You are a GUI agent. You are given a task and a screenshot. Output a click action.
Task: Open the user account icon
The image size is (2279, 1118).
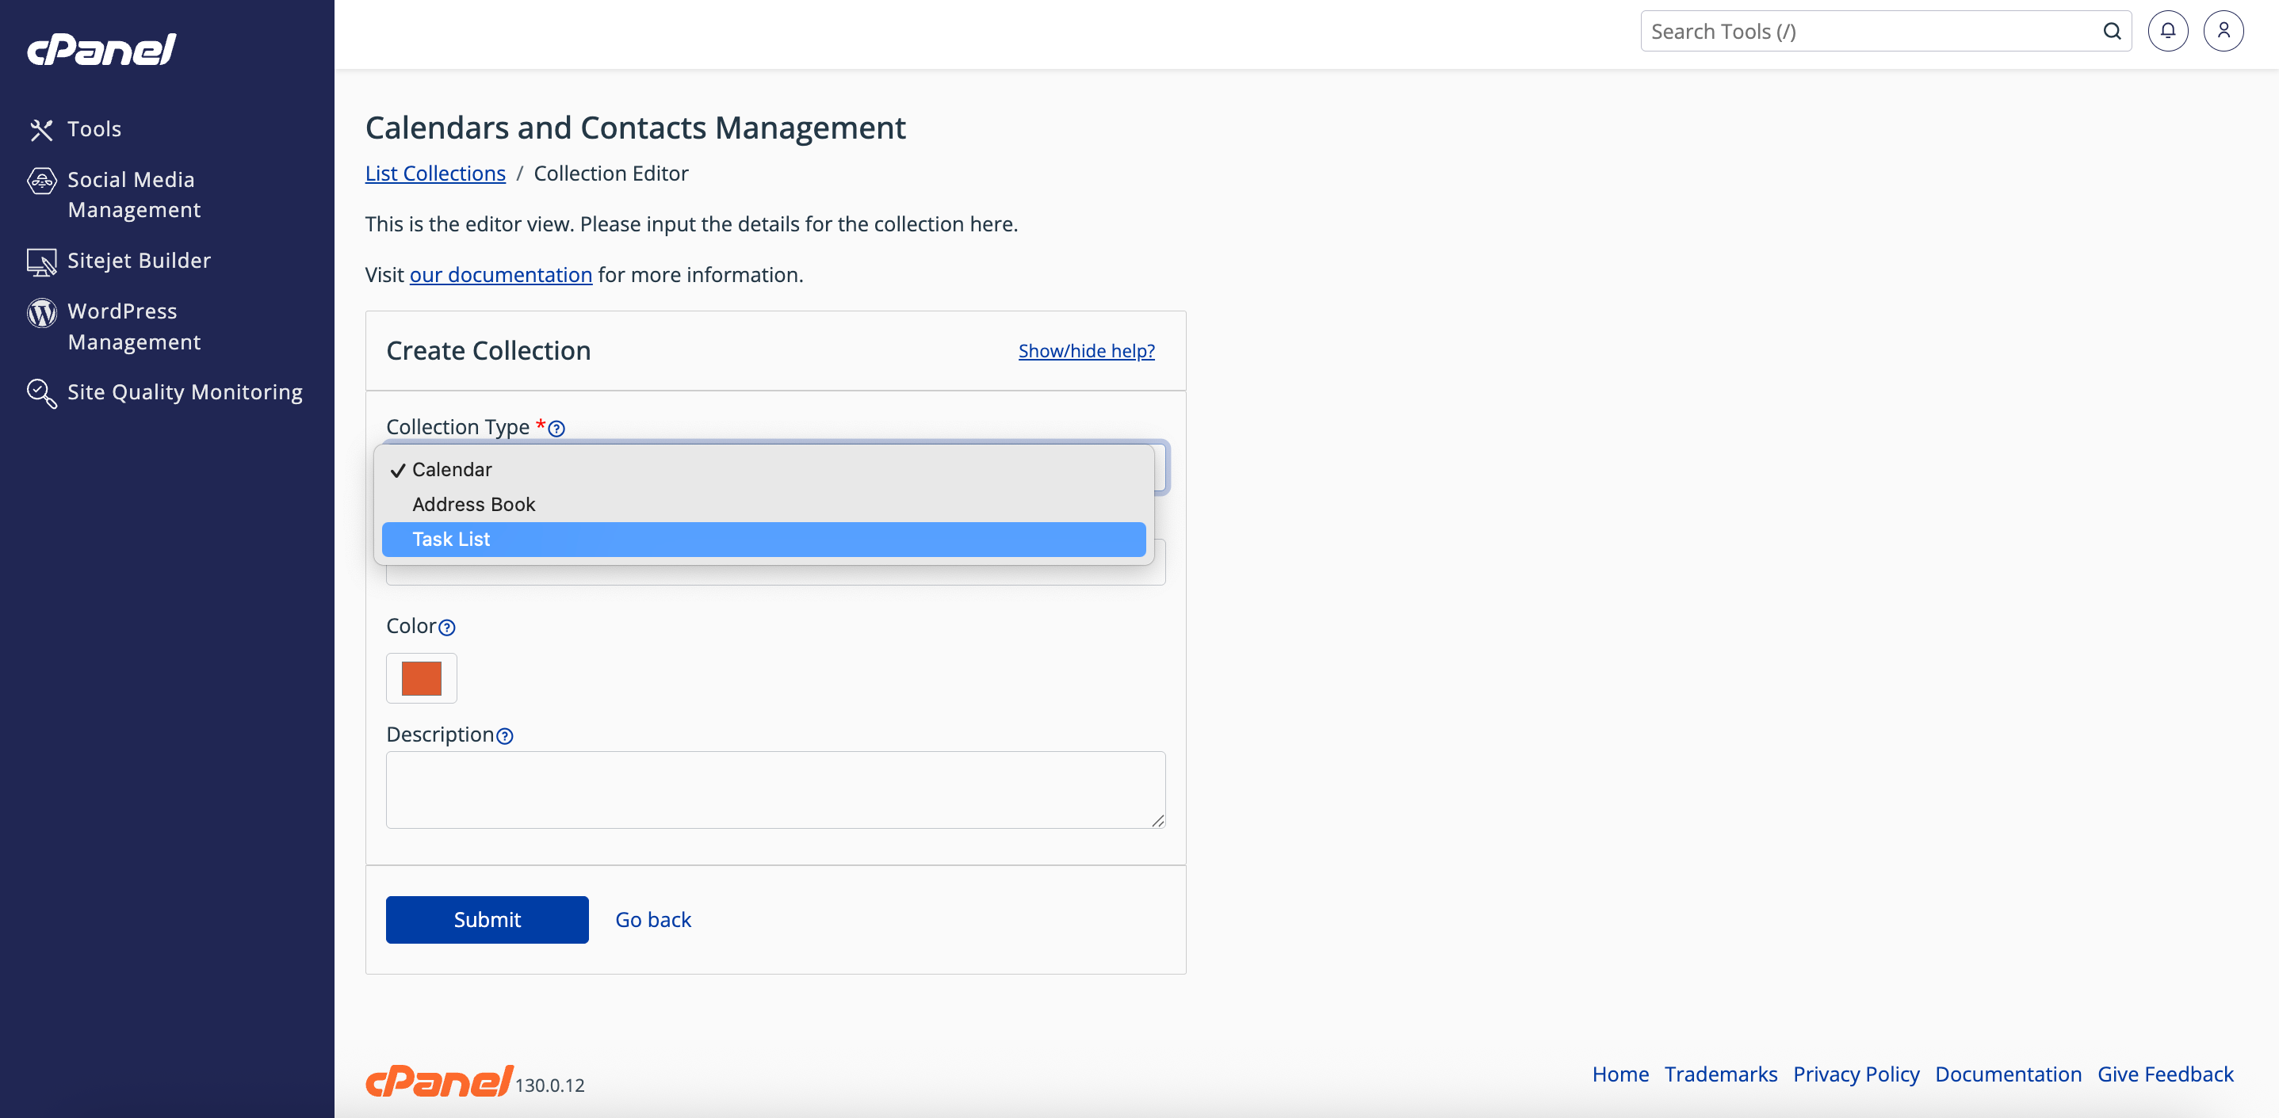click(x=2223, y=32)
